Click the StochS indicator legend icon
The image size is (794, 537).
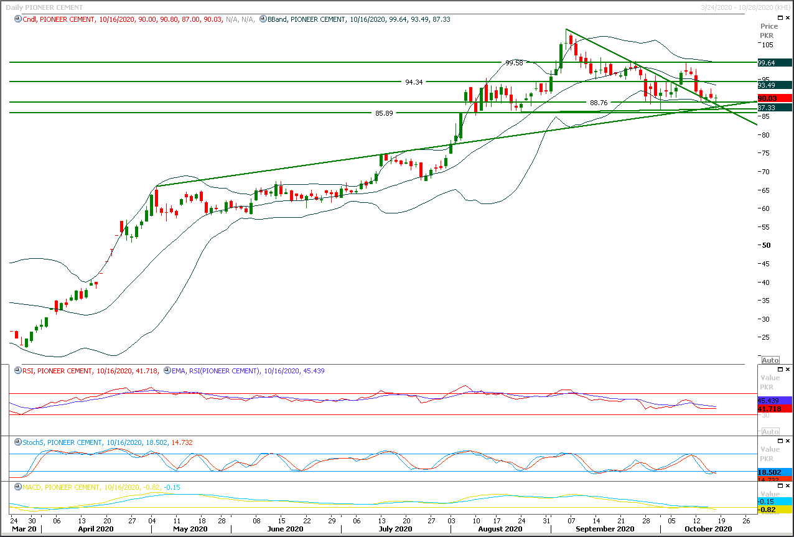pyautogui.click(x=17, y=442)
